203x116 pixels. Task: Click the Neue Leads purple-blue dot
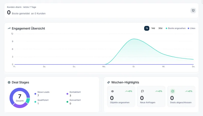35,94
